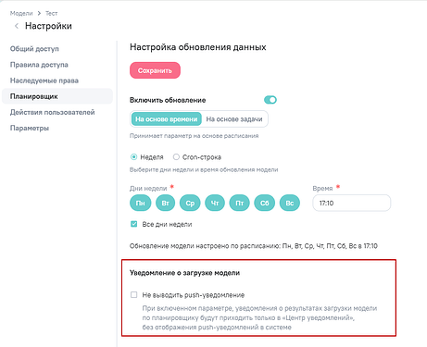Click the Время input field showing 17:10

click(x=352, y=203)
